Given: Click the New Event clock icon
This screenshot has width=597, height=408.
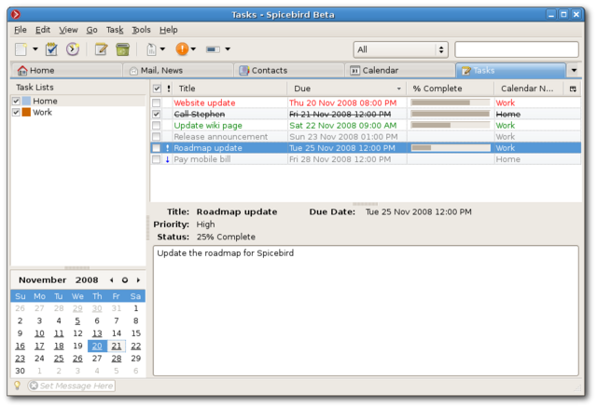Looking at the screenshot, I should 73,49.
